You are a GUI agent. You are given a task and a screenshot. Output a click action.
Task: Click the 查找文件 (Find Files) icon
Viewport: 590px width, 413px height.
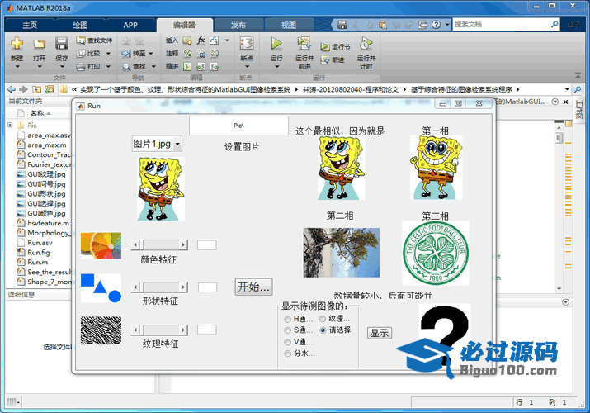tap(81, 40)
